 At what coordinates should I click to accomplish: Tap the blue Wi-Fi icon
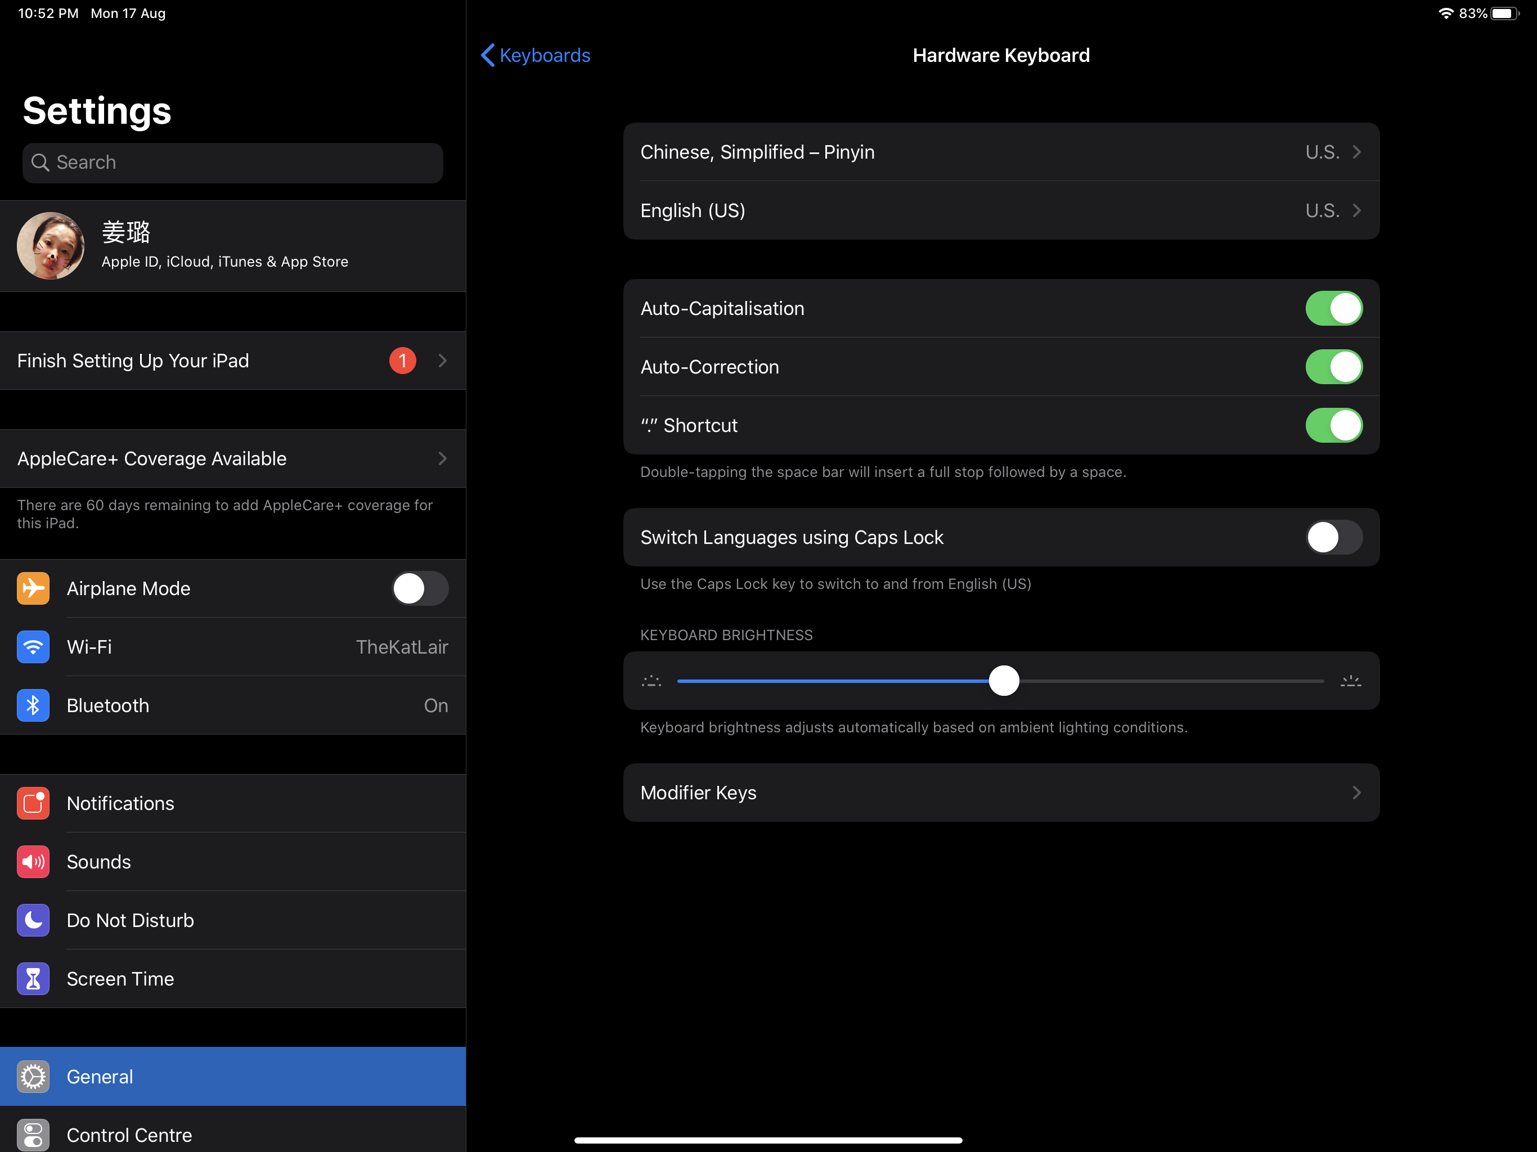(33, 647)
